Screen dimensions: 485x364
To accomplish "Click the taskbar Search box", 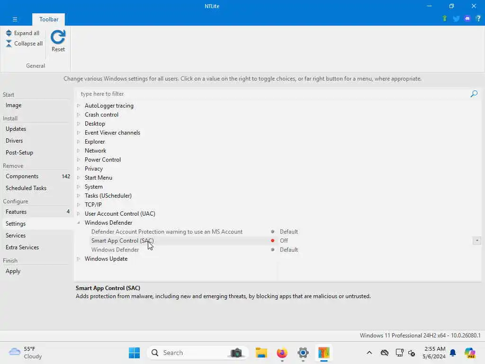I will [x=198, y=353].
